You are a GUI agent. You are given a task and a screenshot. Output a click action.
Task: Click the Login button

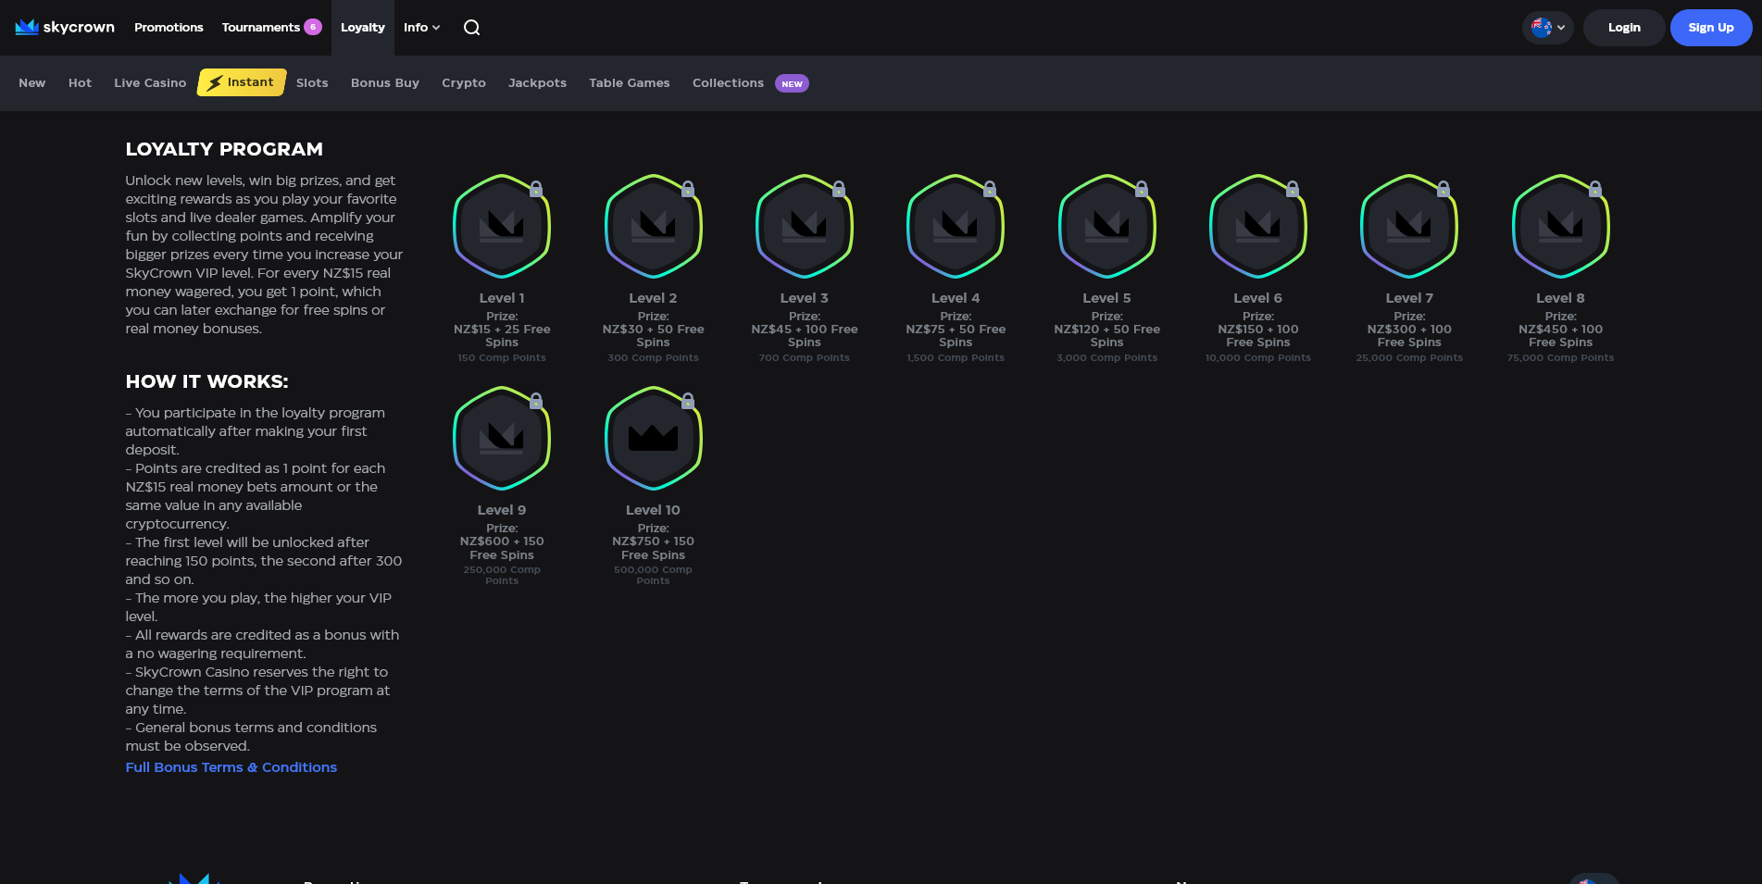pos(1624,28)
